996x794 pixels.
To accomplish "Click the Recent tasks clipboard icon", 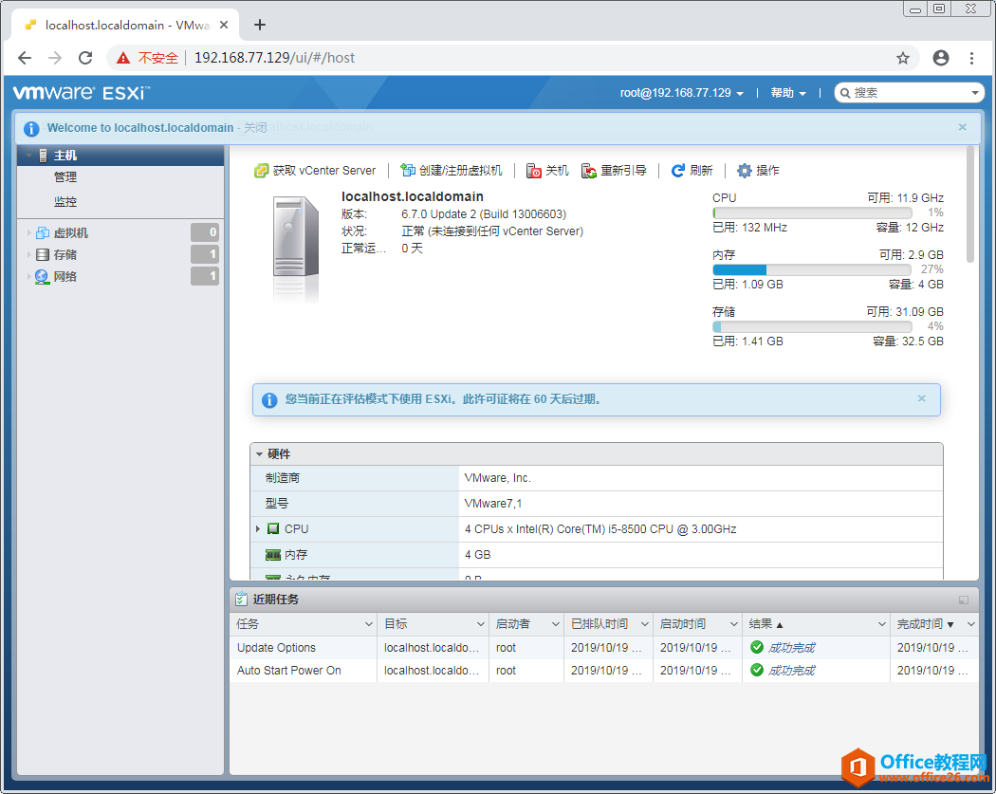I will tap(241, 599).
